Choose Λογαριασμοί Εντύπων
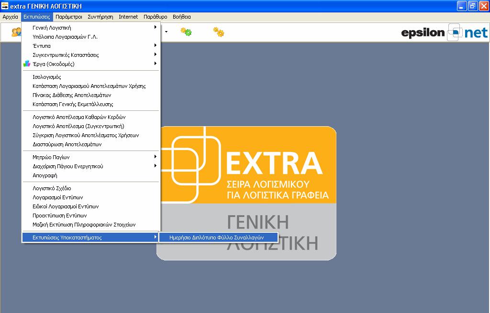Viewport: 490px width, 313px height. 90,197
